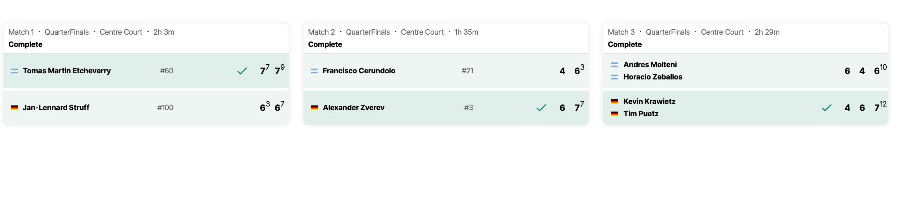The image size is (904, 221).
Task: Click German flag beside Alexander Zverev
Action: [x=314, y=108]
